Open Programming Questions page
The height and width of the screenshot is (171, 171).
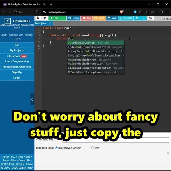[x=17, y=67]
